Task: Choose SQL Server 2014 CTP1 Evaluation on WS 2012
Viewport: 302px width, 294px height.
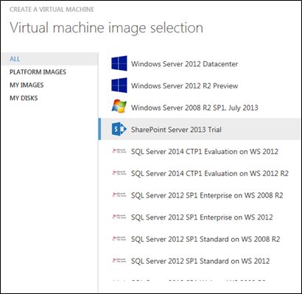Action: (x=205, y=152)
